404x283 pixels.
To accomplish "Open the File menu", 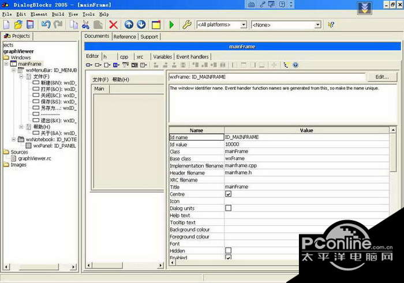I will click(x=7, y=14).
